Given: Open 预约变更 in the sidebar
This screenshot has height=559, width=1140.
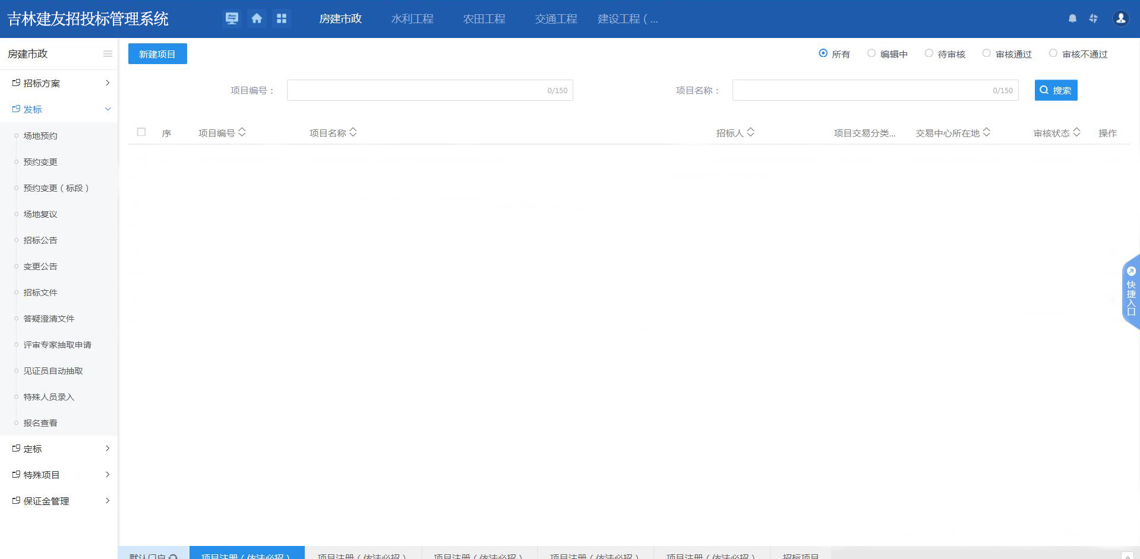Looking at the screenshot, I should (40, 162).
